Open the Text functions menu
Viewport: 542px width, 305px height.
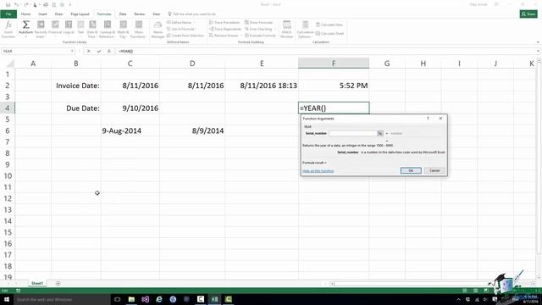pos(80,29)
